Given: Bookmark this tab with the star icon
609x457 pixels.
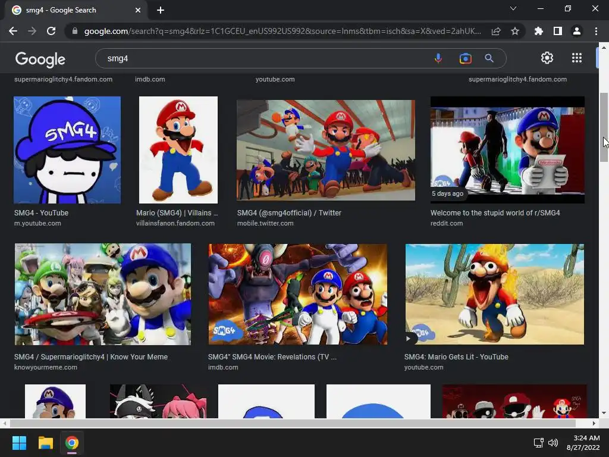Looking at the screenshot, I should [x=515, y=31].
